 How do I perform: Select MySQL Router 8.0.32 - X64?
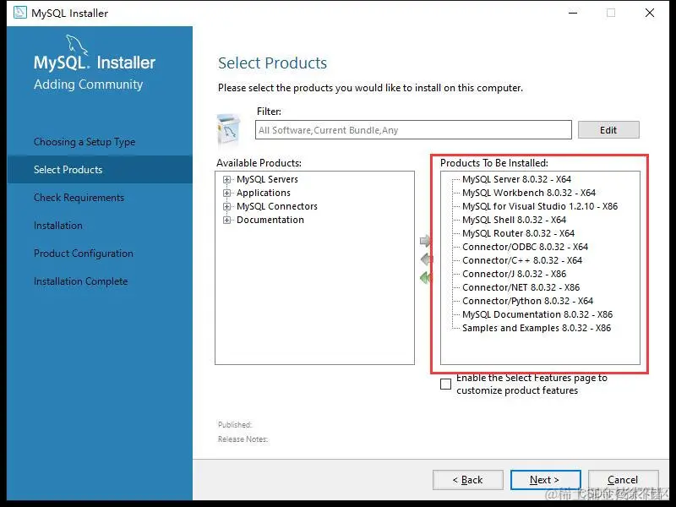(518, 233)
